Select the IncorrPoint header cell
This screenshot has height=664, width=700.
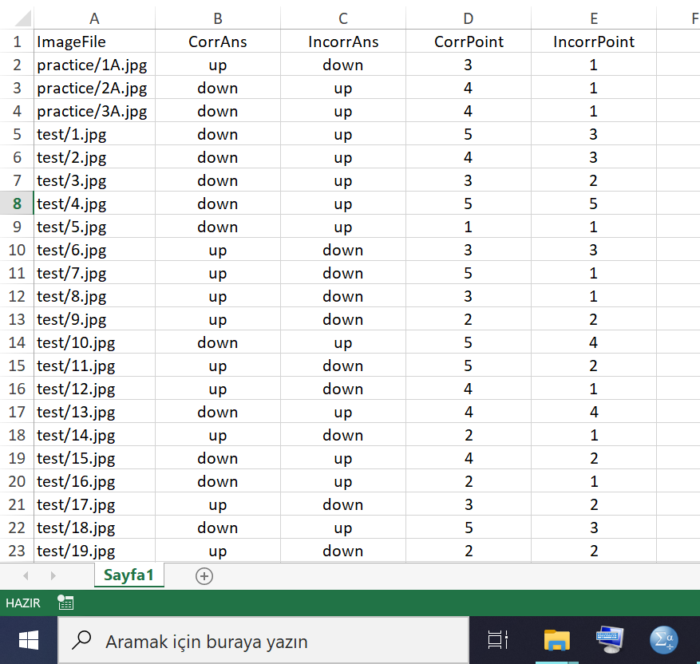pyautogui.click(x=594, y=41)
